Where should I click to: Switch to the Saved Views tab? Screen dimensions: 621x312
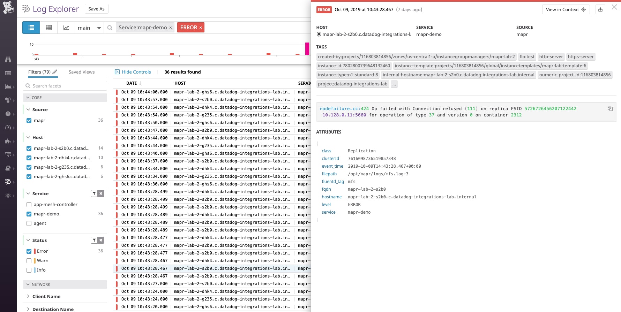coord(81,72)
